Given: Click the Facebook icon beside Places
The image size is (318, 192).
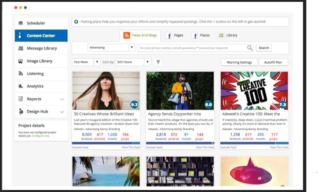Looking at the screenshot, I should coord(195,36).
